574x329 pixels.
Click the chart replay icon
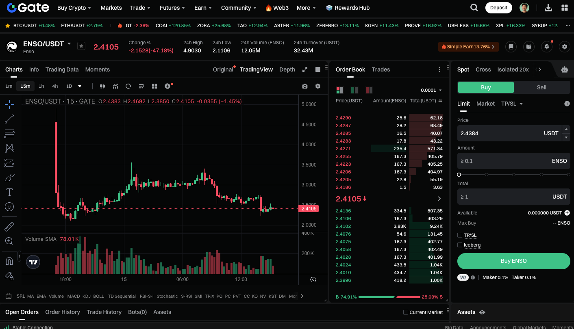tap(128, 86)
